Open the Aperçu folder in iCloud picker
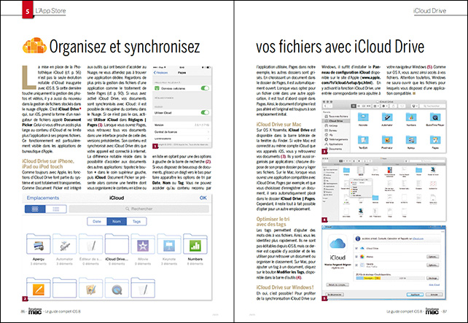468x323 pixels. tap(39, 244)
